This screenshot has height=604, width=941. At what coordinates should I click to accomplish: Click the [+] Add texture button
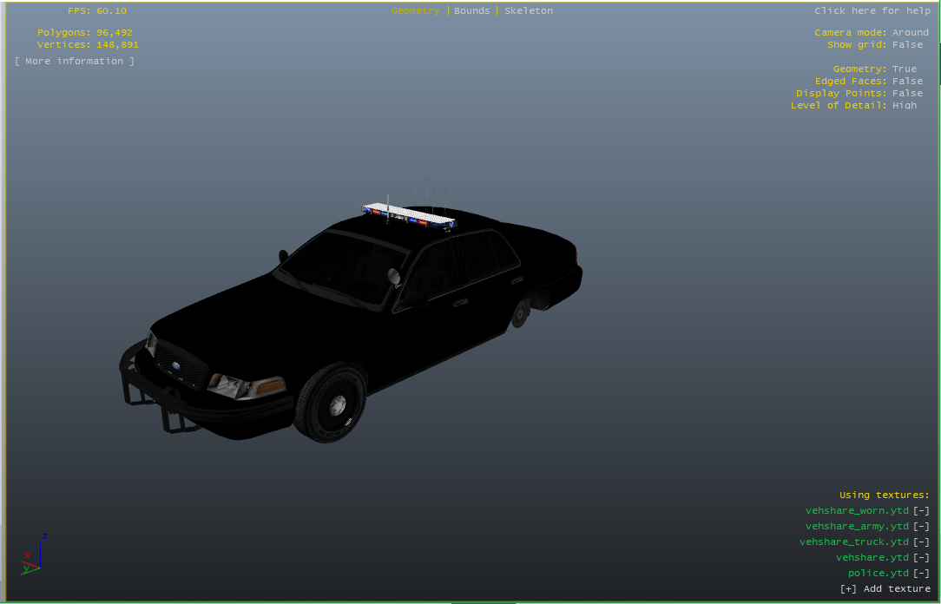click(x=885, y=589)
